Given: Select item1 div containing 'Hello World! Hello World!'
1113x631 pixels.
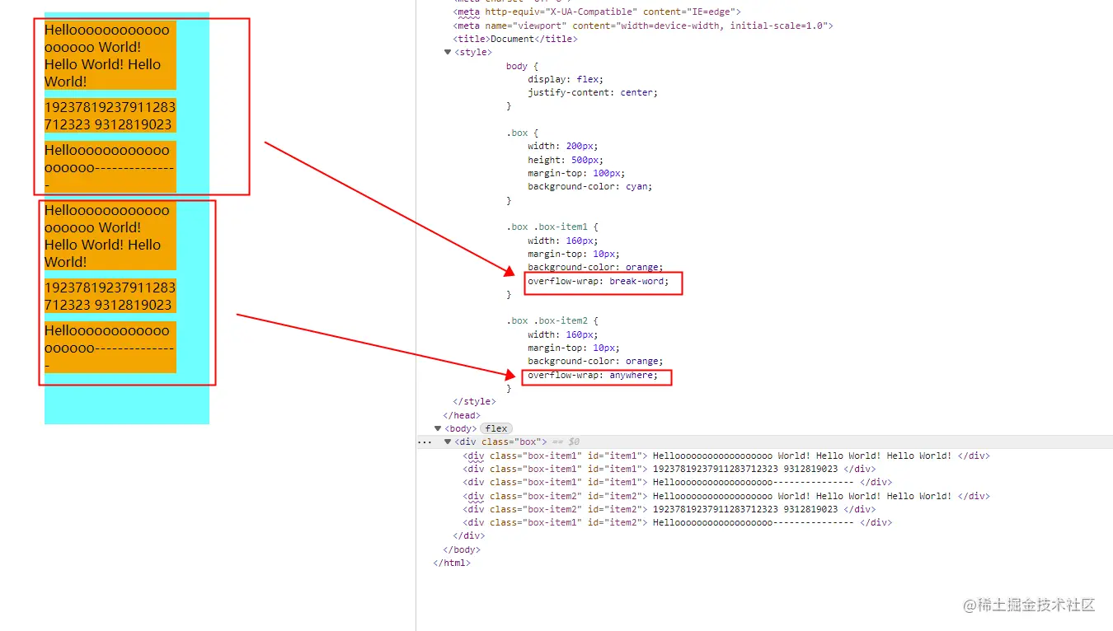Looking at the screenshot, I should click(x=726, y=456).
